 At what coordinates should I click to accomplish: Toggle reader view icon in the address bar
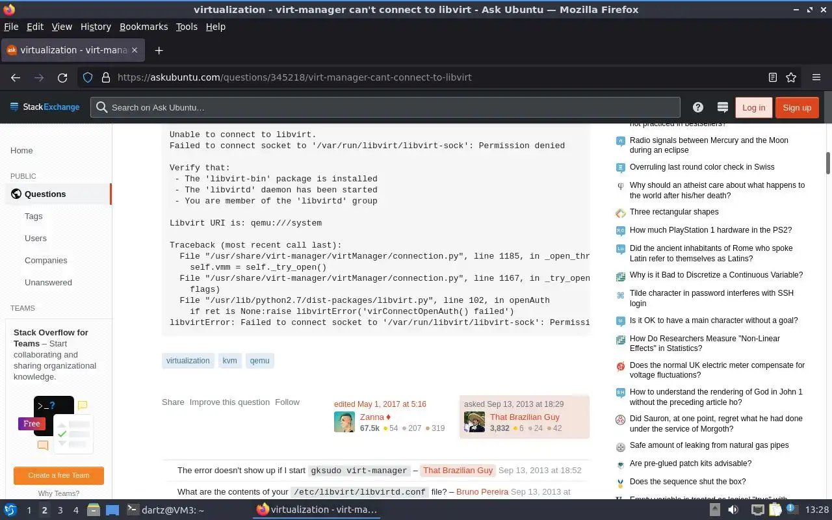[x=772, y=77]
